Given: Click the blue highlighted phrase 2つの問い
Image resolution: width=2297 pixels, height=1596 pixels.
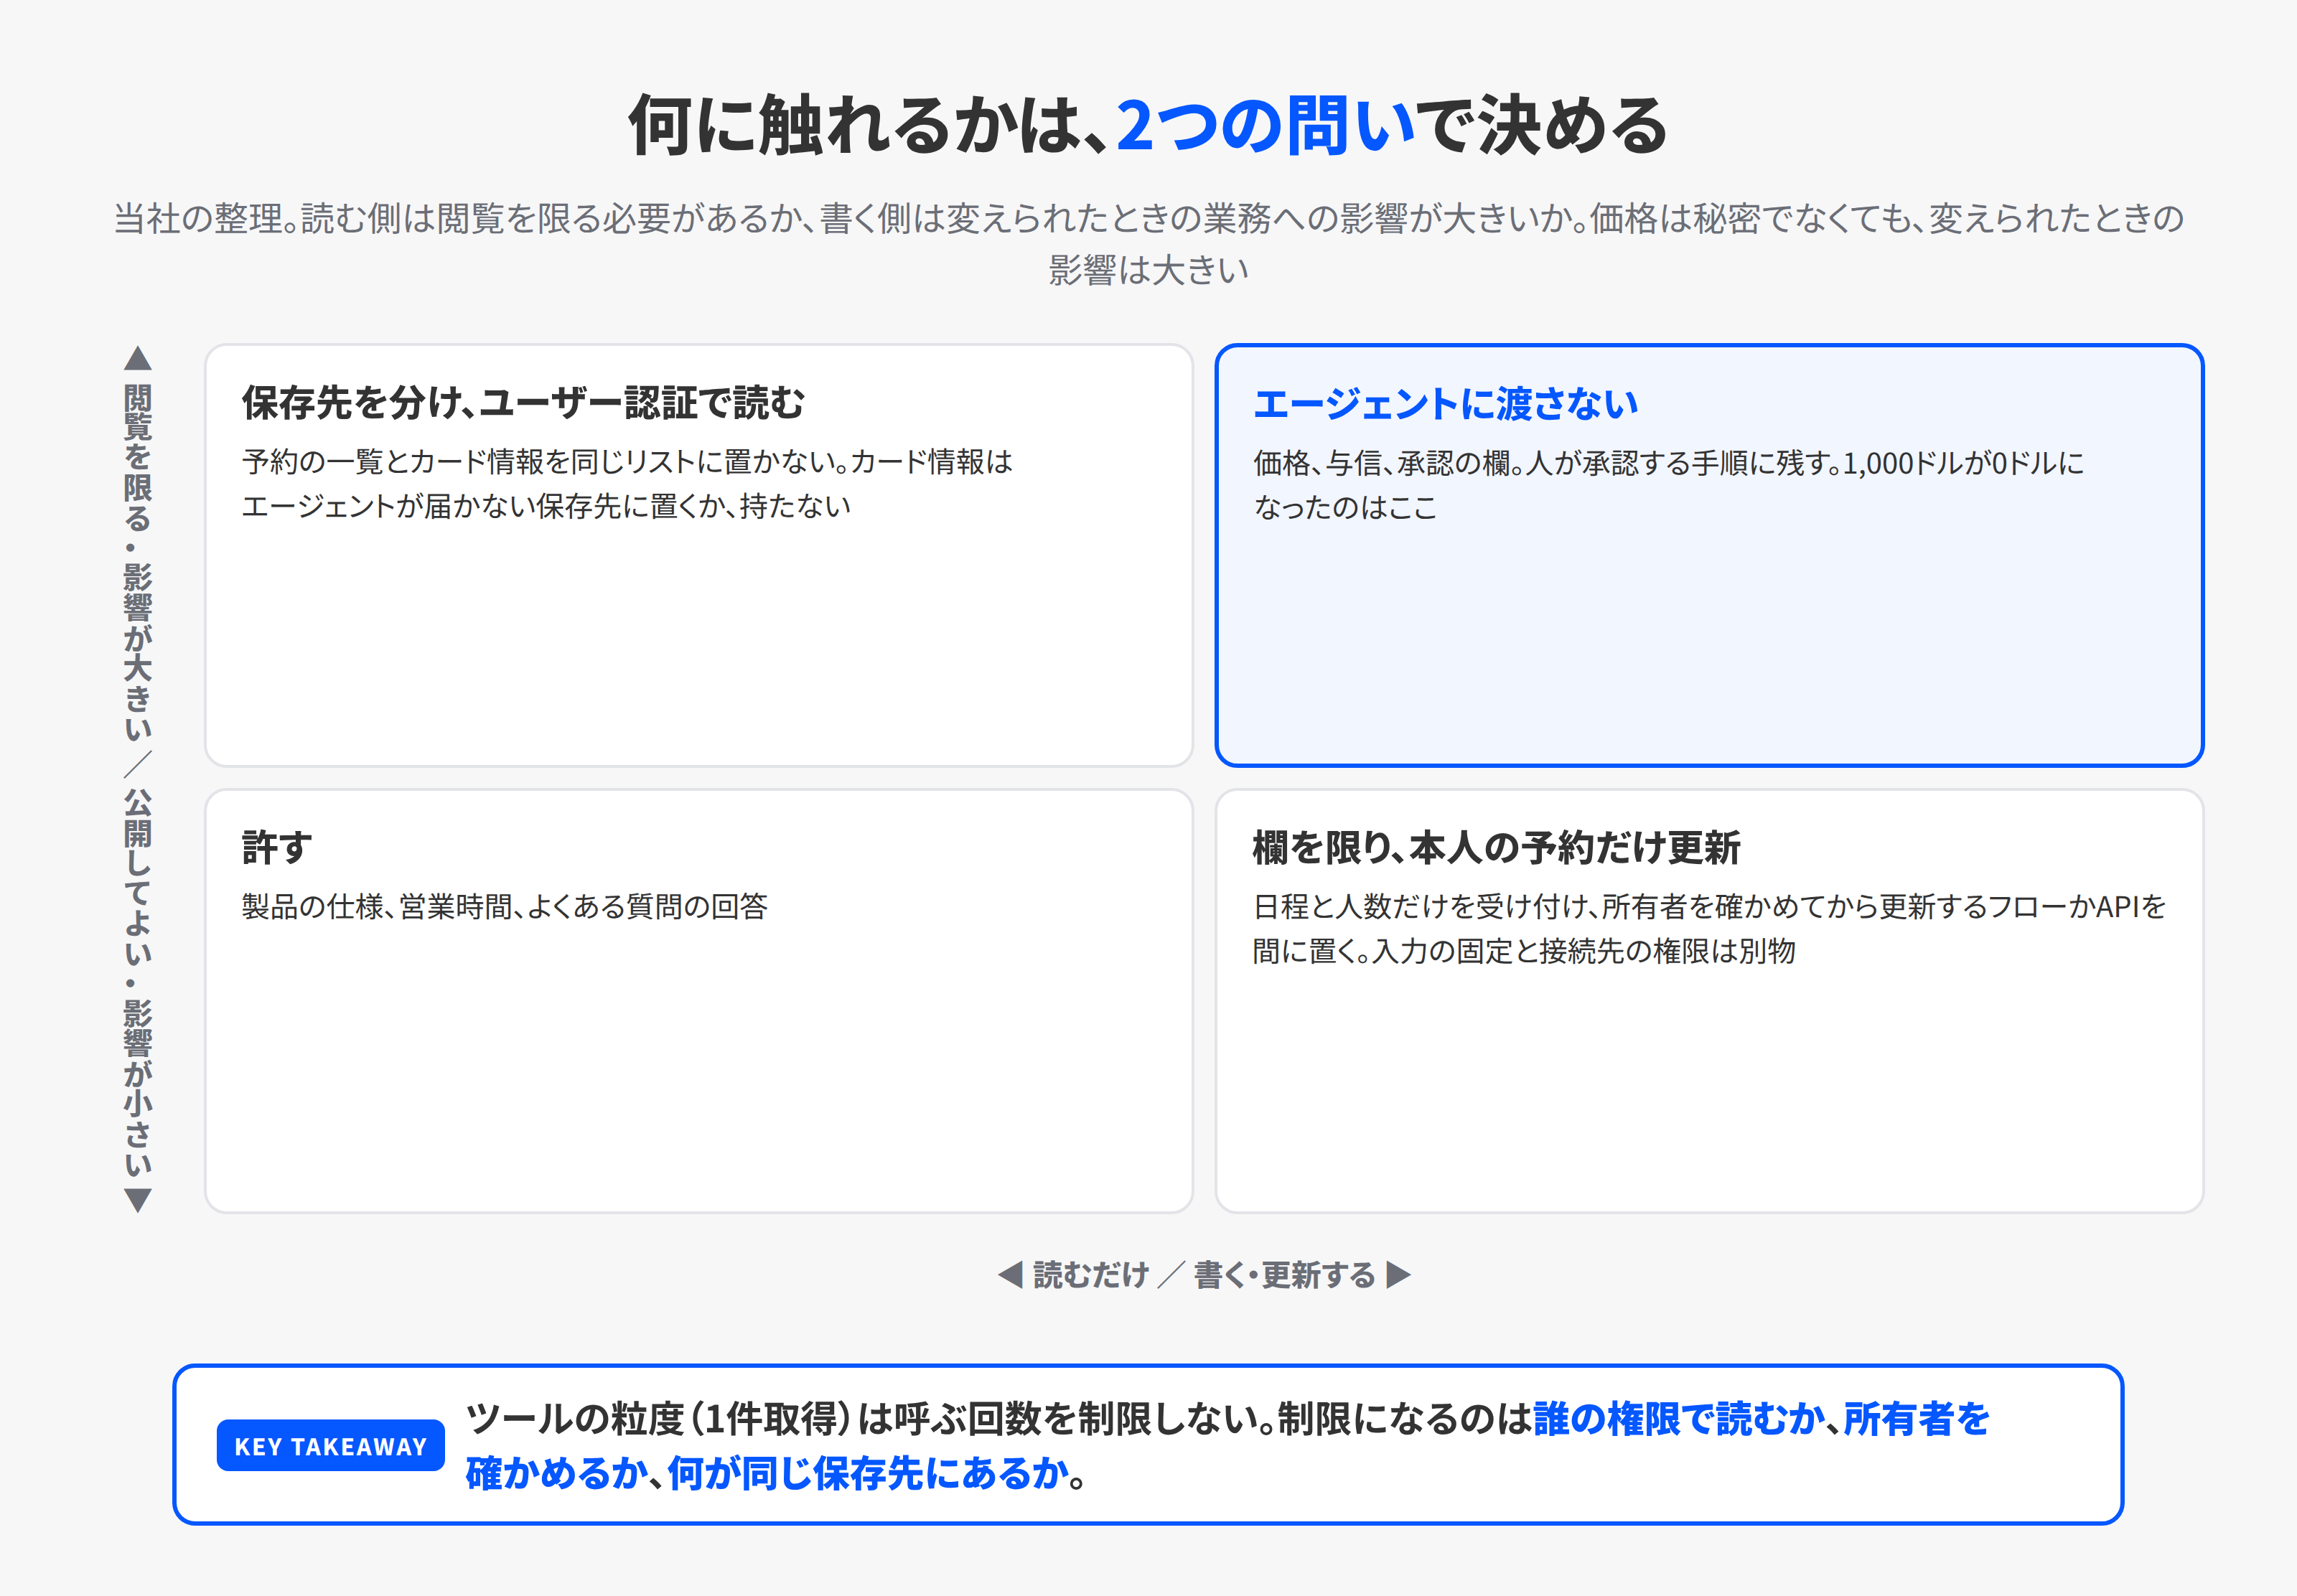Looking at the screenshot, I should pos(1265,126).
